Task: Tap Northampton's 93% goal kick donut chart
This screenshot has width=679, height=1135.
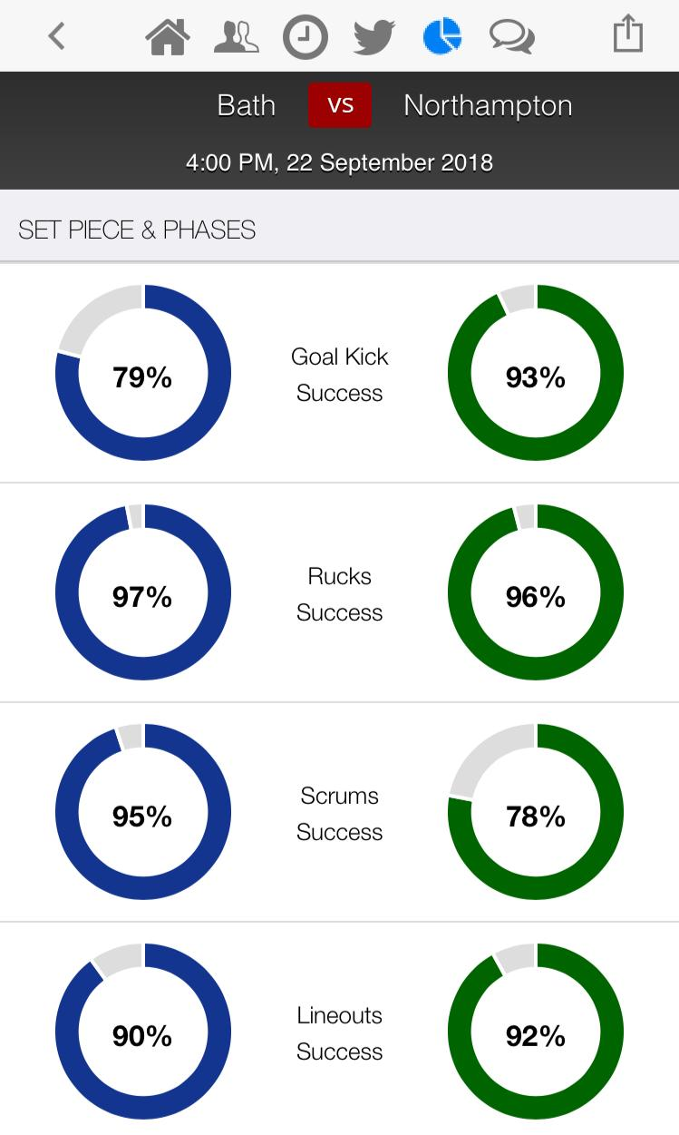Action: [x=536, y=373]
